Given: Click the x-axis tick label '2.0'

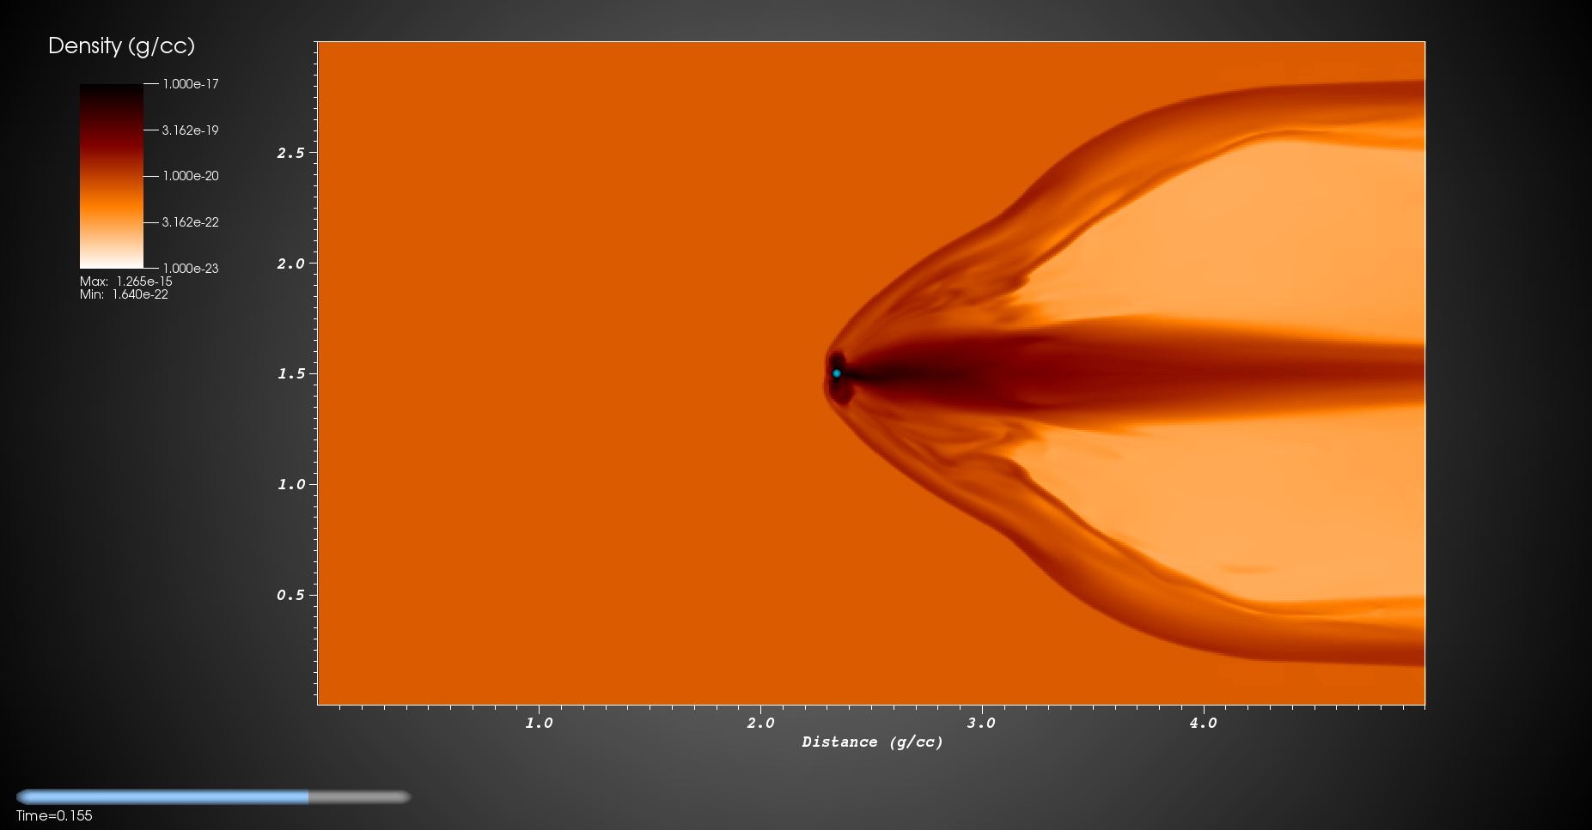Looking at the screenshot, I should point(760,723).
